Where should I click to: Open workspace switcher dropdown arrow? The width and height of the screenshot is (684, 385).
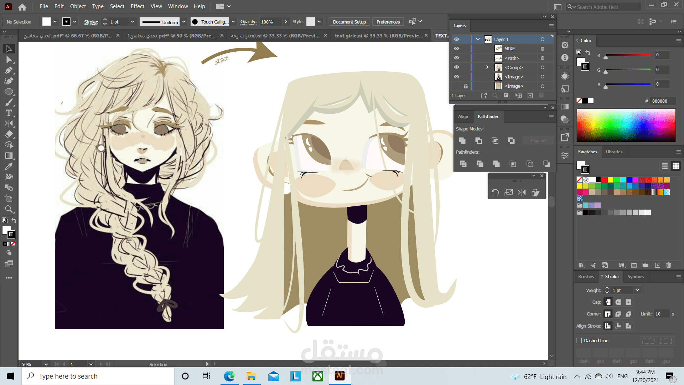pyautogui.click(x=229, y=6)
